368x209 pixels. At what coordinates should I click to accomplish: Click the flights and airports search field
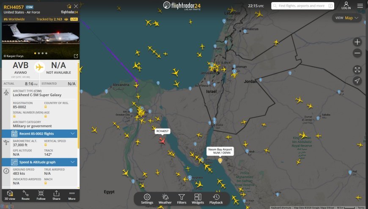(302, 6)
